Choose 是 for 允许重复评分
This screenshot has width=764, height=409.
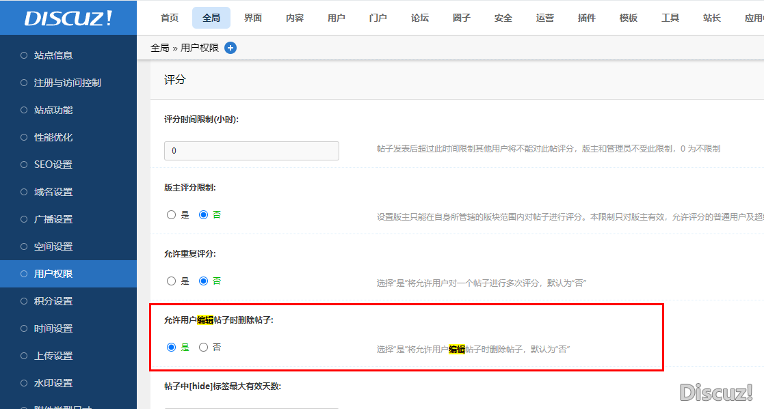[x=172, y=281]
